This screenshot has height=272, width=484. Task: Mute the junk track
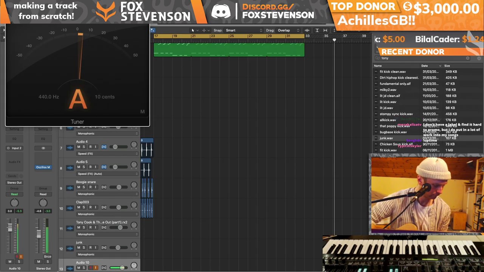coord(79,247)
